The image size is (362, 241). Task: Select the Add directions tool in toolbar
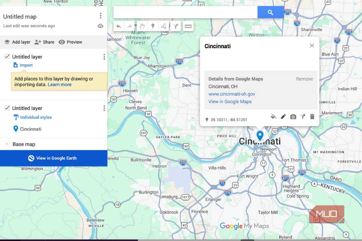[176, 26]
